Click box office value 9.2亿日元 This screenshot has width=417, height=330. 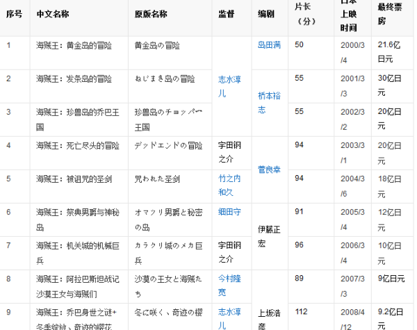(390, 318)
